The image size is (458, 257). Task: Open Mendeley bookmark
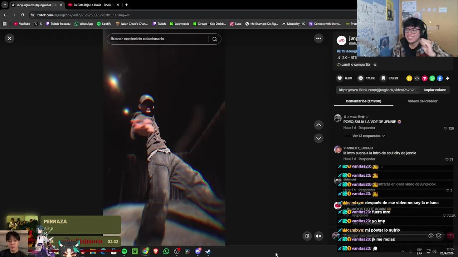pyautogui.click(x=293, y=24)
